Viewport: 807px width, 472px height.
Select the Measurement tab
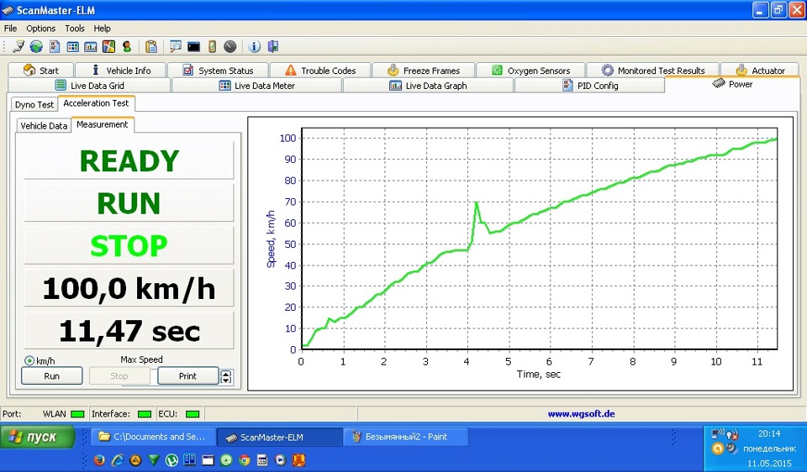(103, 124)
